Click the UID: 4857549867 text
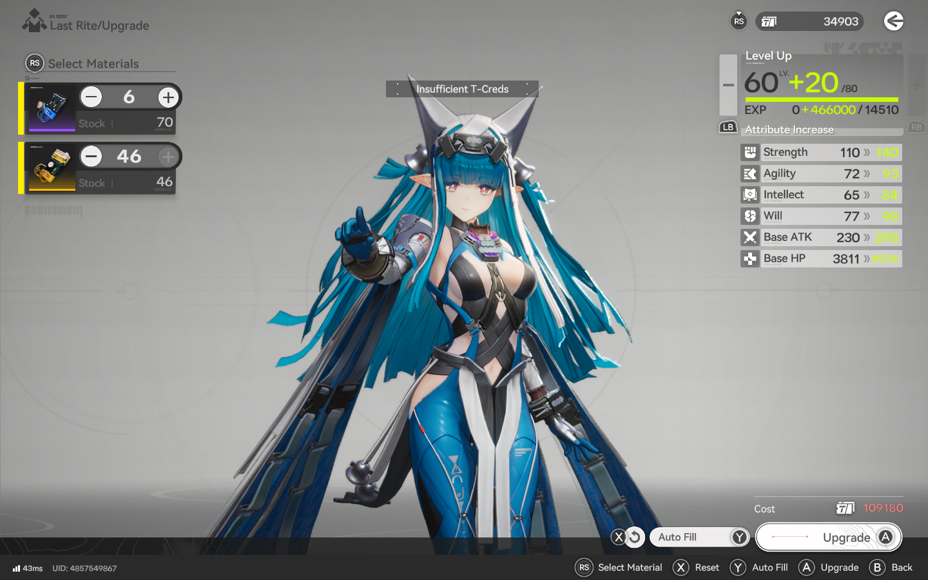Screen dimensions: 928x580 tap(84, 568)
